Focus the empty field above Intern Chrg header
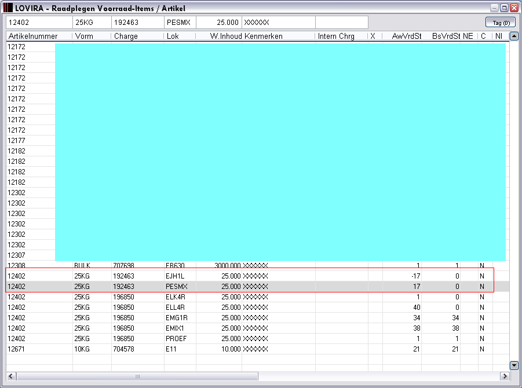The height and width of the screenshot is (388, 522). click(342, 22)
